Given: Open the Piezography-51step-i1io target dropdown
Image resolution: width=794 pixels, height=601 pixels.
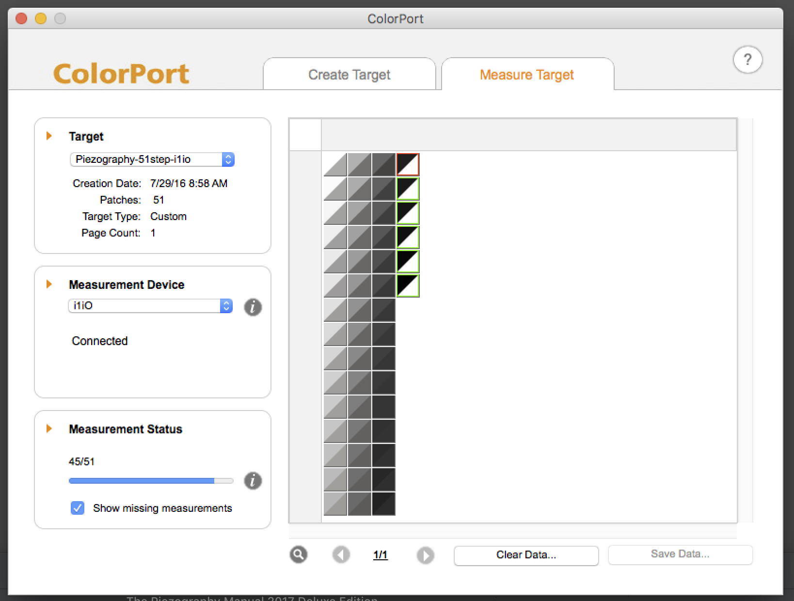Looking at the screenshot, I should click(152, 159).
